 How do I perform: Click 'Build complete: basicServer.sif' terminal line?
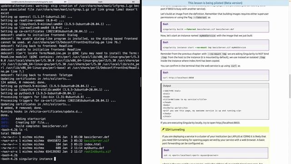point(41,126)
